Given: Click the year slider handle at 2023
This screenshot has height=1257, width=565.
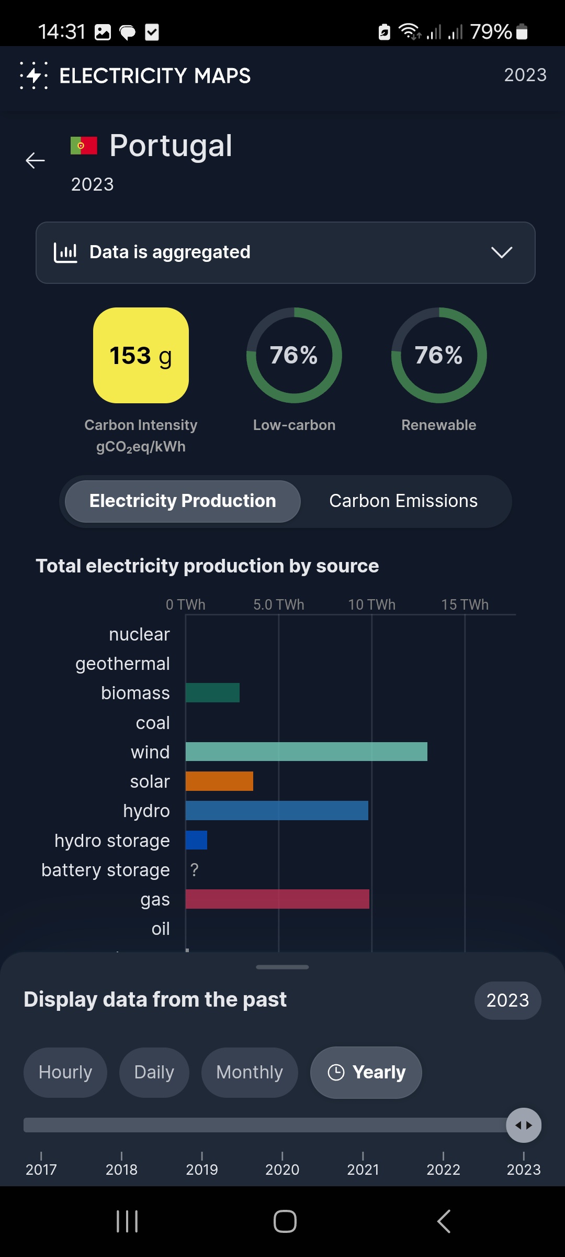Looking at the screenshot, I should (524, 1125).
